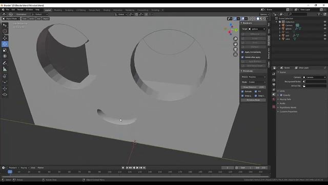328x185 pixels.
Task: Toggle camera view icon in viewport
Action: pos(235,49)
